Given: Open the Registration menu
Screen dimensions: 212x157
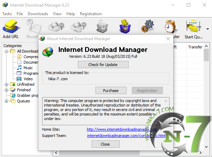Looking at the screenshot, I should point(91,14).
